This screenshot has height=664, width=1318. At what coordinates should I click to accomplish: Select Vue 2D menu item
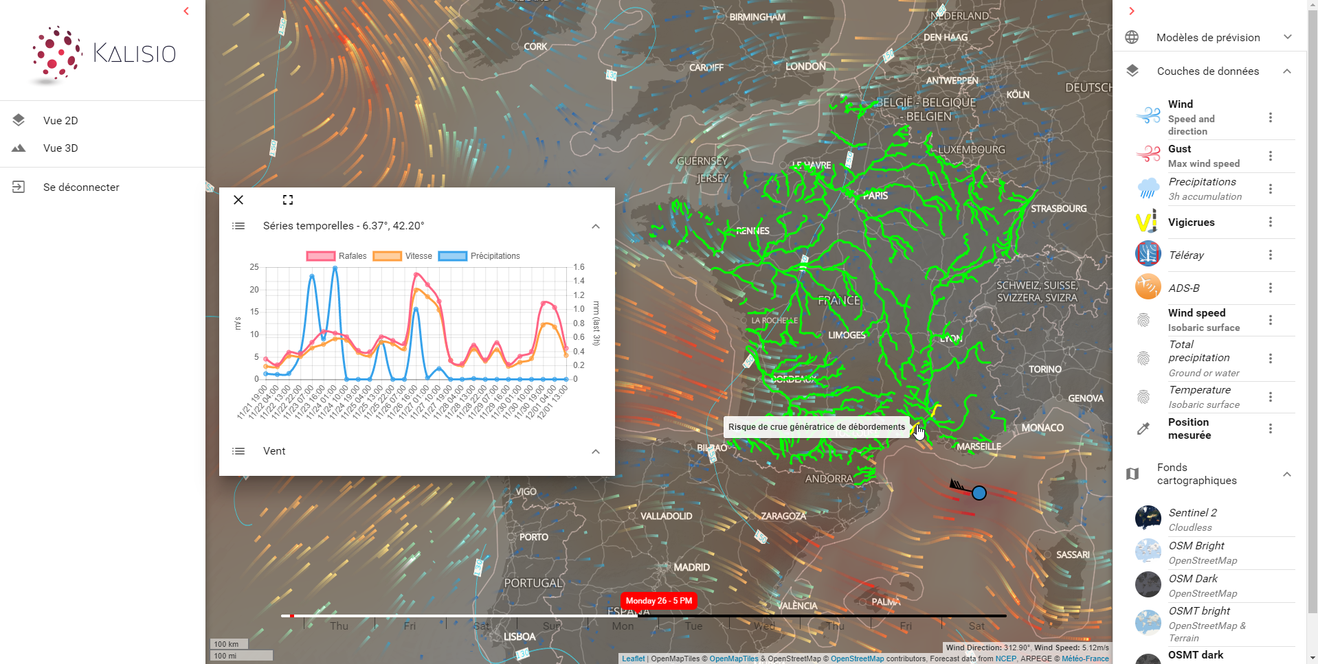tap(60, 120)
